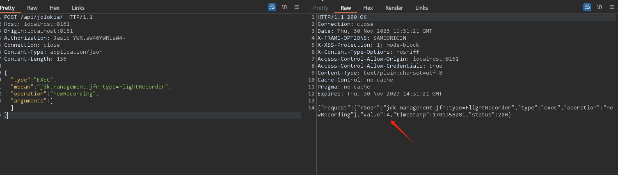Open the Links tab in request panel
This screenshot has width=618, height=175.
(78, 8)
